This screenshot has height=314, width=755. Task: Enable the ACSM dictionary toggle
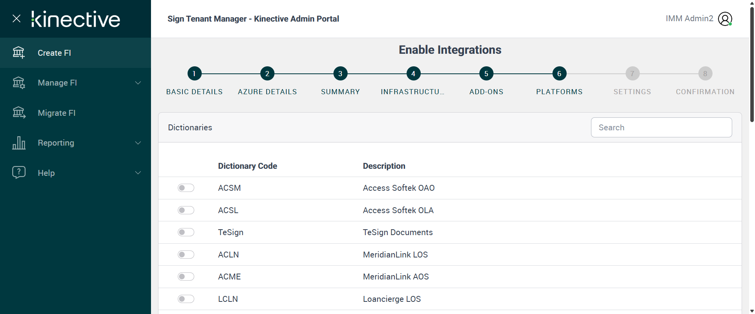186,188
